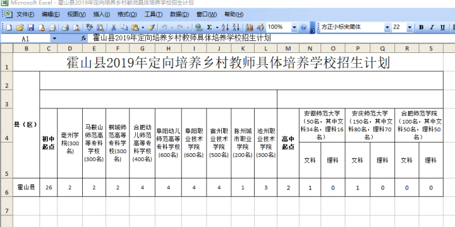This screenshot has height=227, width=455.
Task: Click the insert function fx button
Action: tap(83, 38)
